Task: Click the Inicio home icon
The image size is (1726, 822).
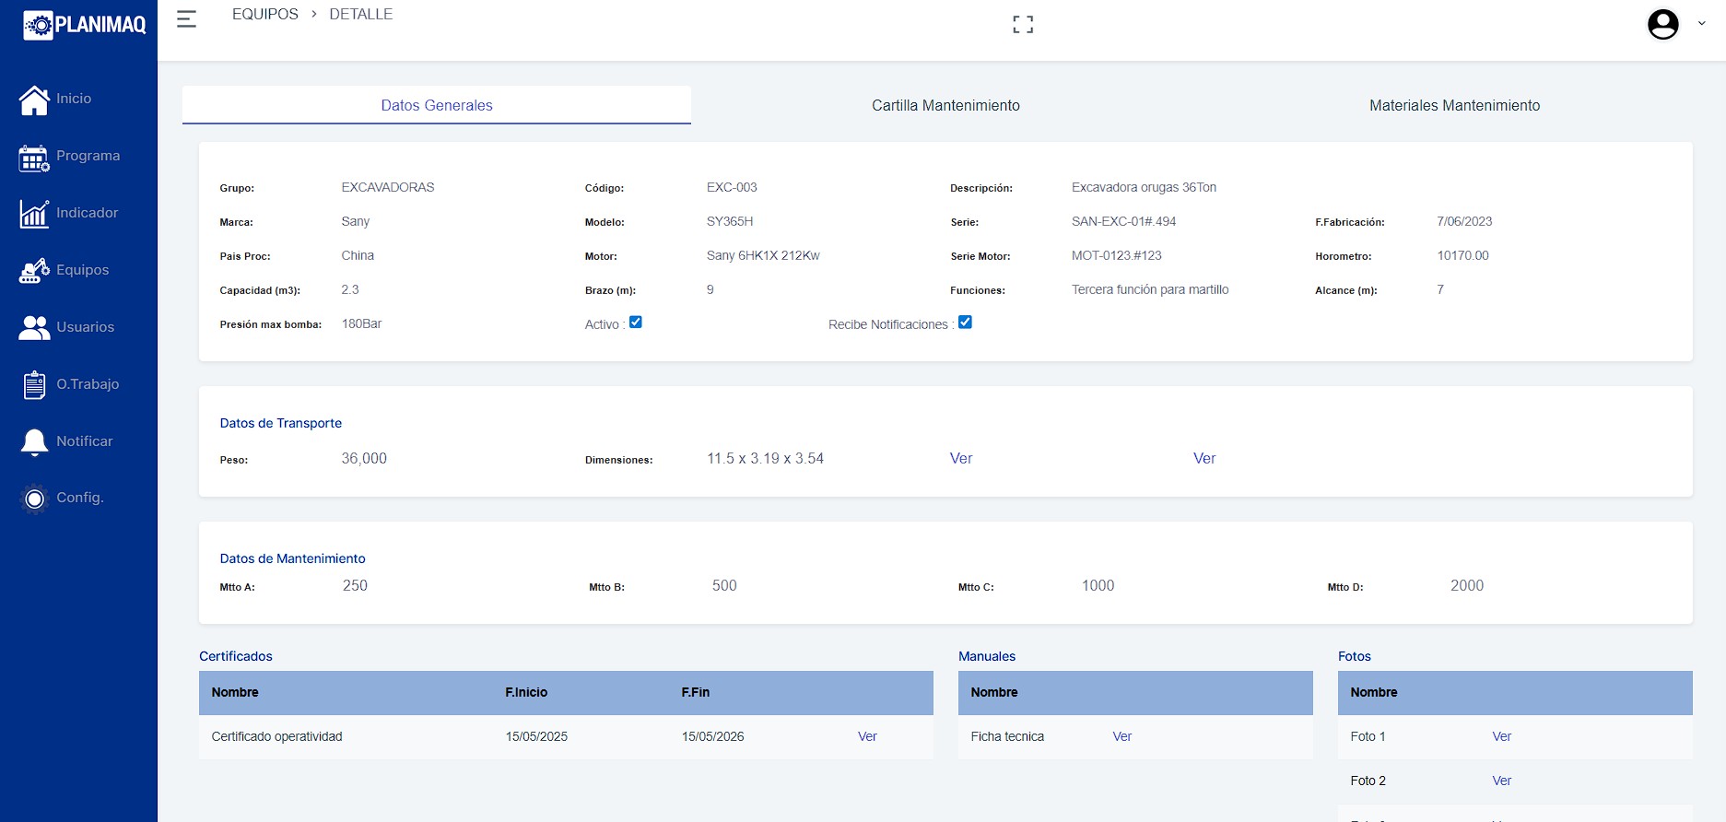Action: pos(34,100)
